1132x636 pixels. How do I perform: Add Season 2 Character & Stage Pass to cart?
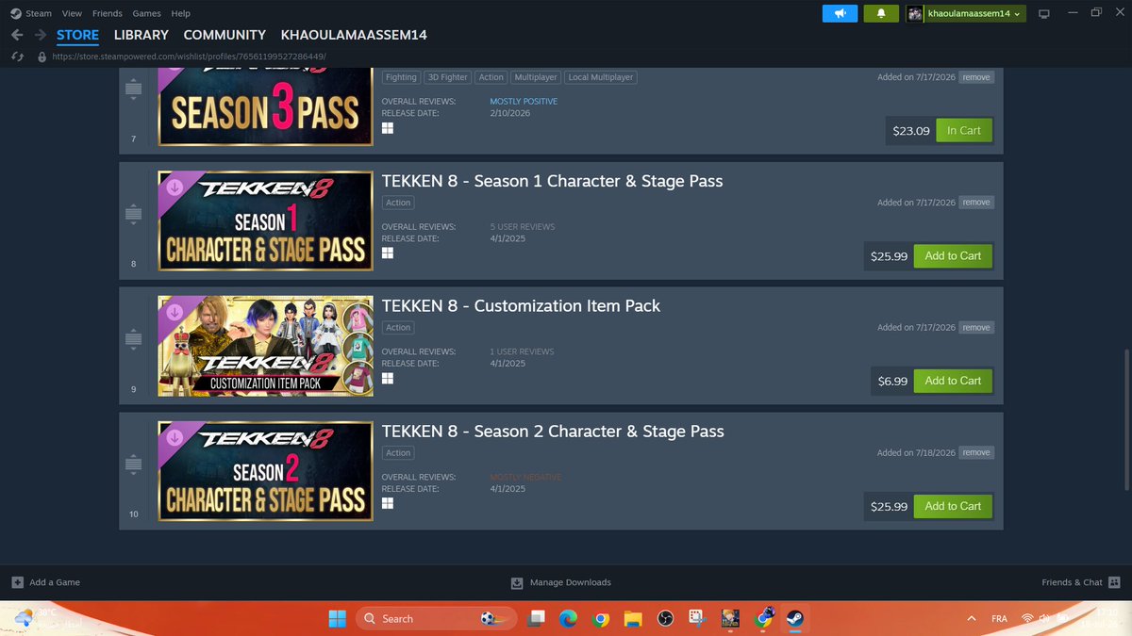[953, 506]
